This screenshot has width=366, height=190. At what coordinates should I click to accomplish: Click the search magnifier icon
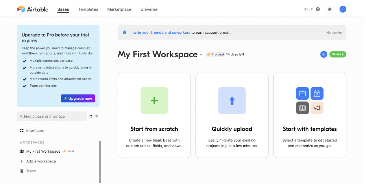(x=21, y=117)
